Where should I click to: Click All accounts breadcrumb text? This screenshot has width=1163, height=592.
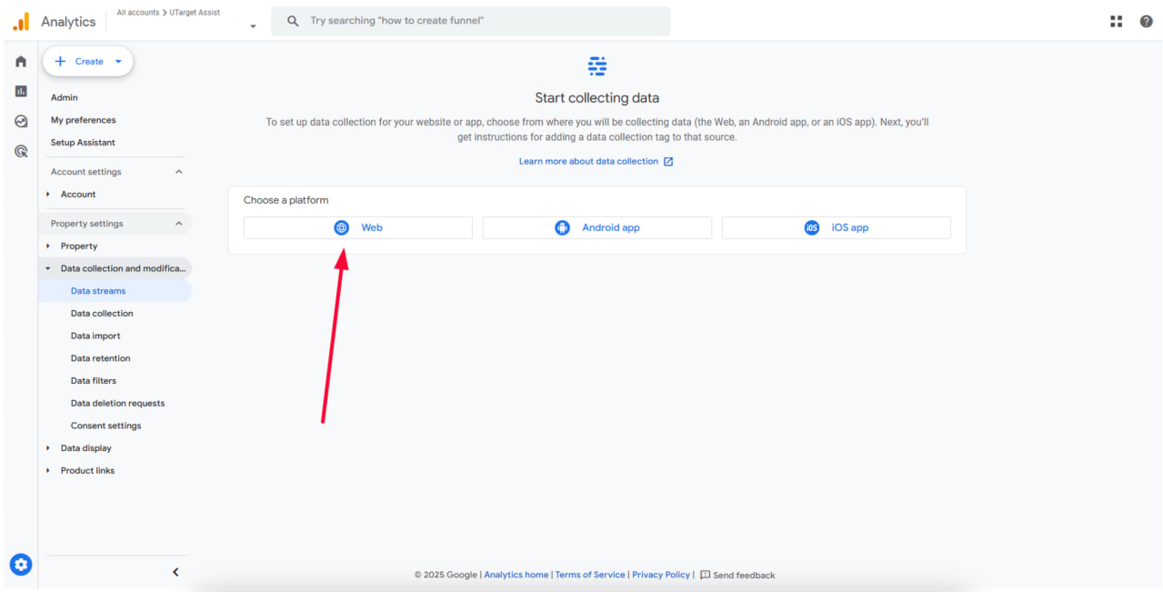click(x=138, y=13)
